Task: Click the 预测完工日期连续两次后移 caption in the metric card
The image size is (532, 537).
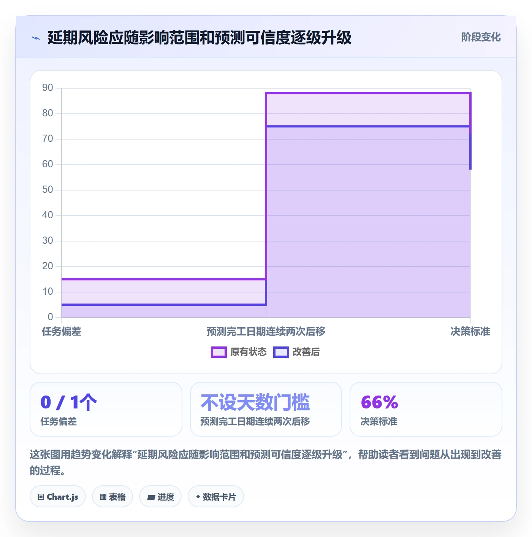Action: 255,421
